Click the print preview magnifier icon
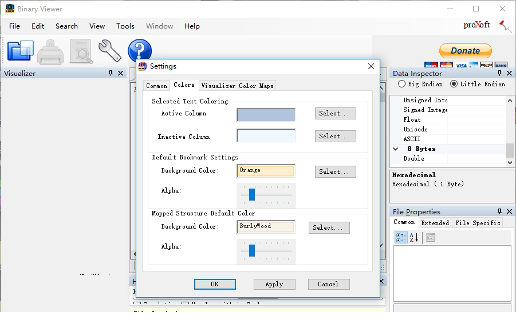Image resolution: width=516 pixels, height=324 pixels. tap(81, 51)
